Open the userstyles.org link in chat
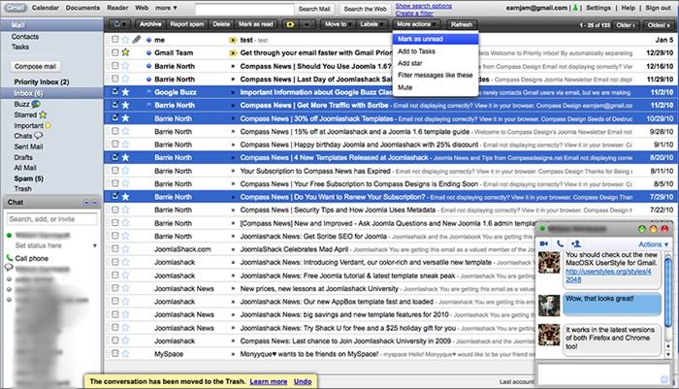This screenshot has height=389, width=679. click(608, 276)
